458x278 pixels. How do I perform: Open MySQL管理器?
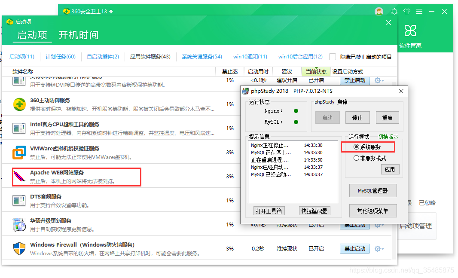pos(373,191)
